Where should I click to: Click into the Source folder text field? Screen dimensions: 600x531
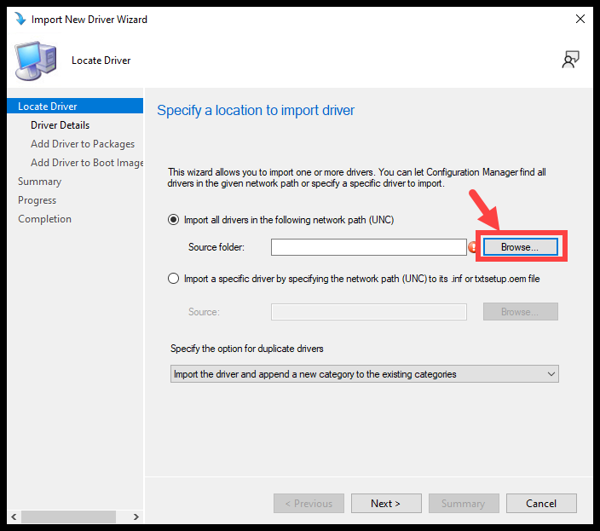tap(369, 247)
